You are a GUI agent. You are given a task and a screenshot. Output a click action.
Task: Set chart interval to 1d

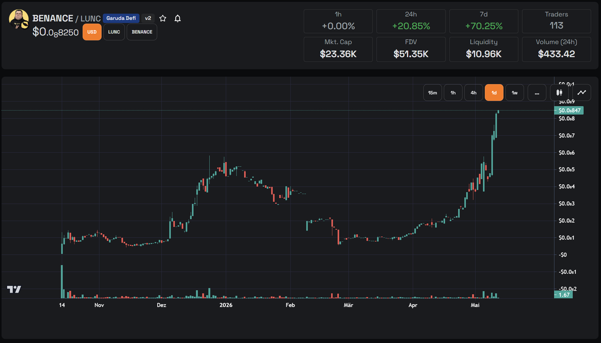point(494,93)
